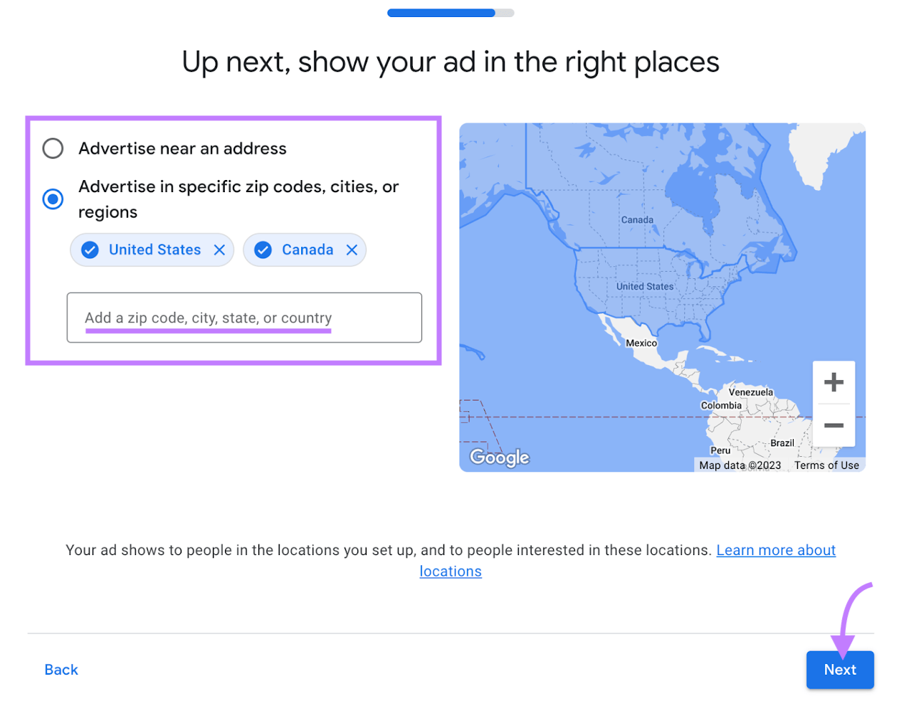Click the checkmark on the Canada chip

point(263,249)
